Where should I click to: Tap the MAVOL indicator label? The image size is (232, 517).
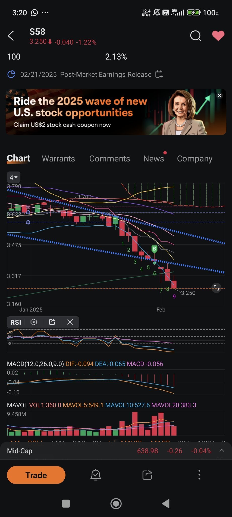pos(17,405)
